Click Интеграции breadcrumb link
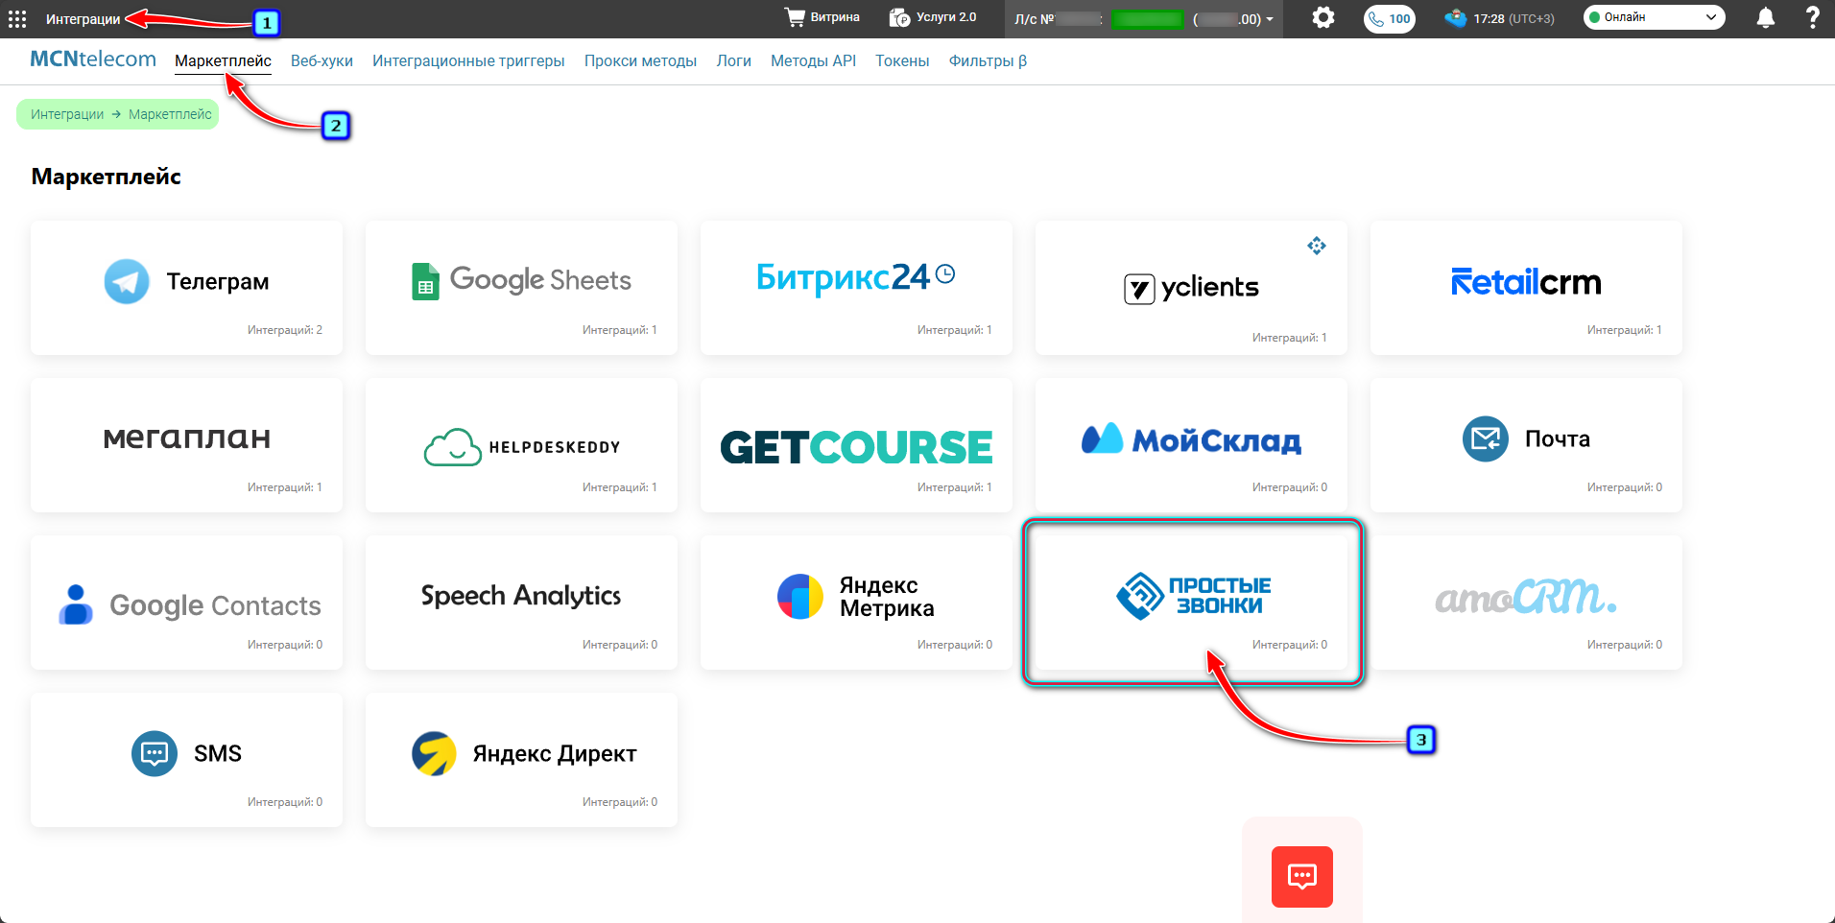 (x=67, y=114)
